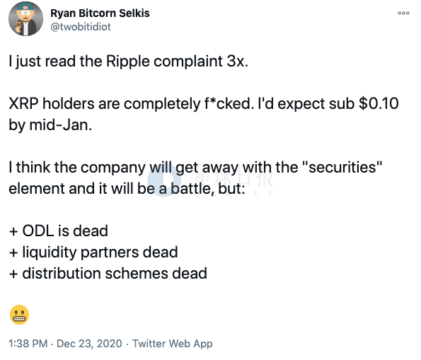Click the 'by mid-Jan.' text
This screenshot has height=360, width=421.
50,125
